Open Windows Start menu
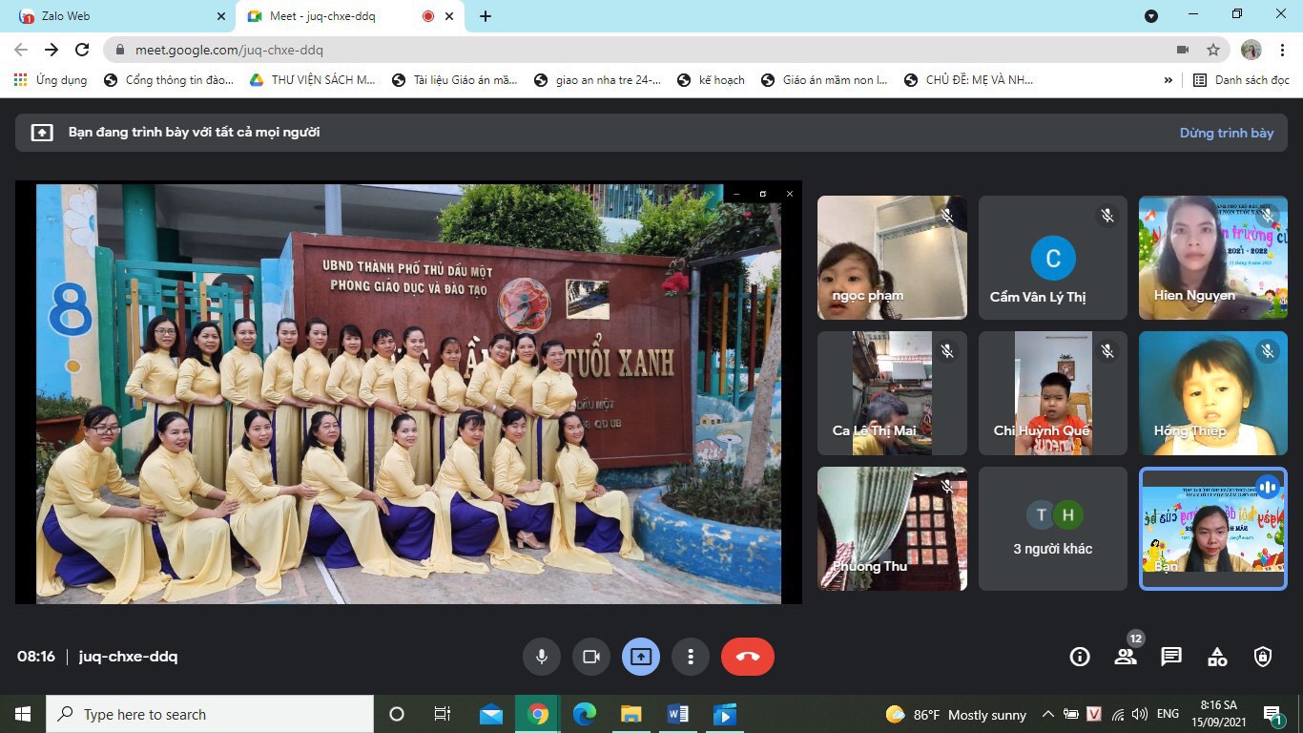The height and width of the screenshot is (733, 1303). 23,714
